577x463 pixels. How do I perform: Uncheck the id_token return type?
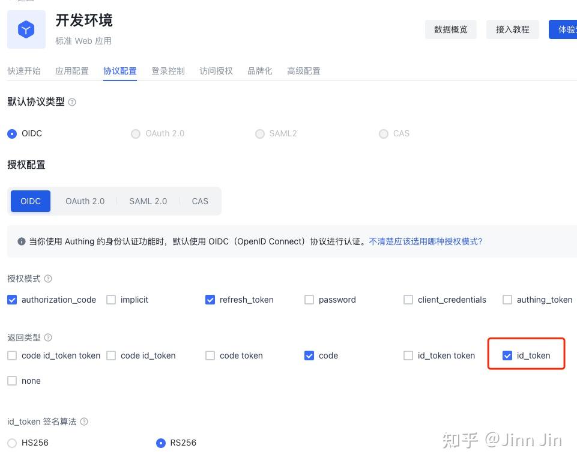click(x=507, y=356)
